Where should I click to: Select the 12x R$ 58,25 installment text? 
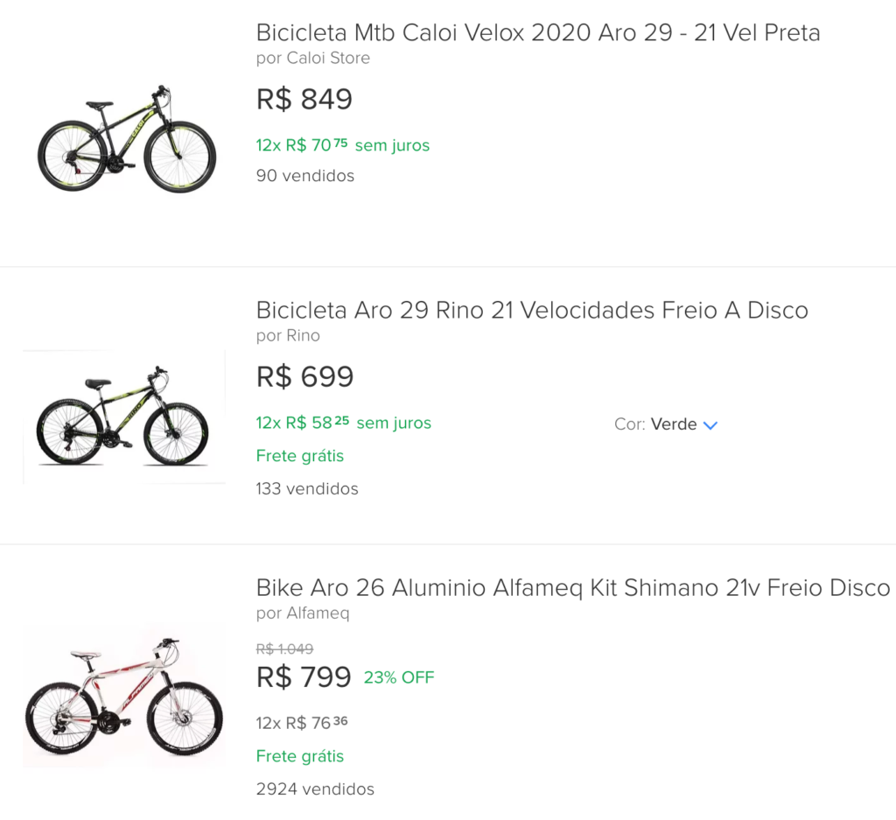(x=343, y=423)
